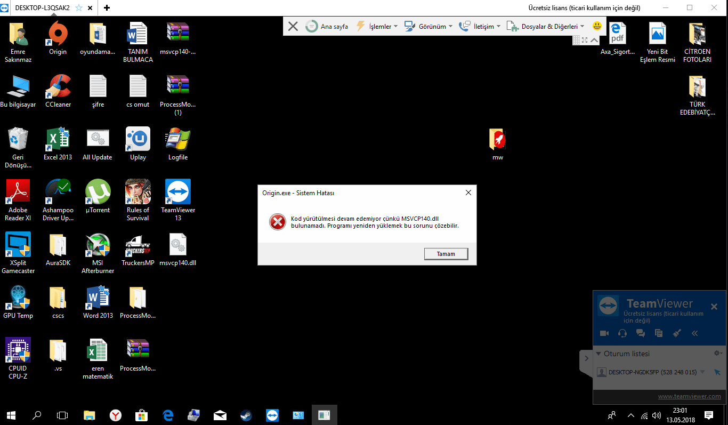Open MSI Afterburner

pos(98,245)
